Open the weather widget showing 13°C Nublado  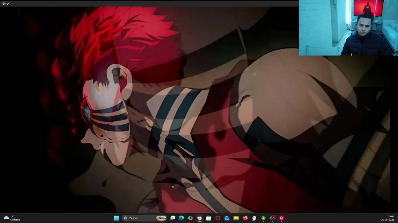12,218
